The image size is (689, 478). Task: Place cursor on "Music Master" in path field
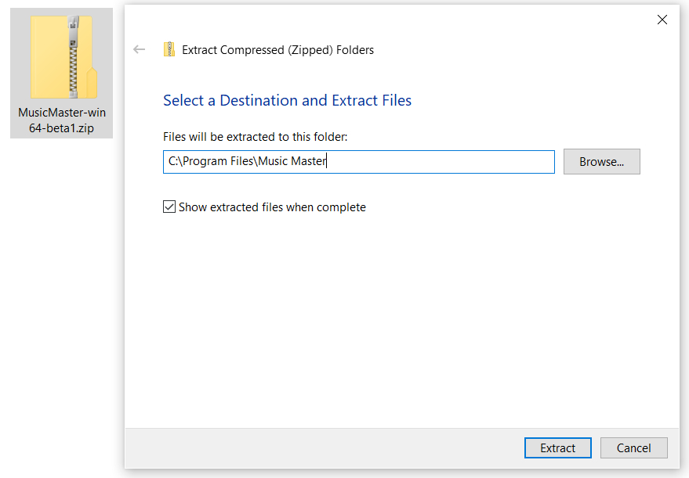tap(297, 162)
